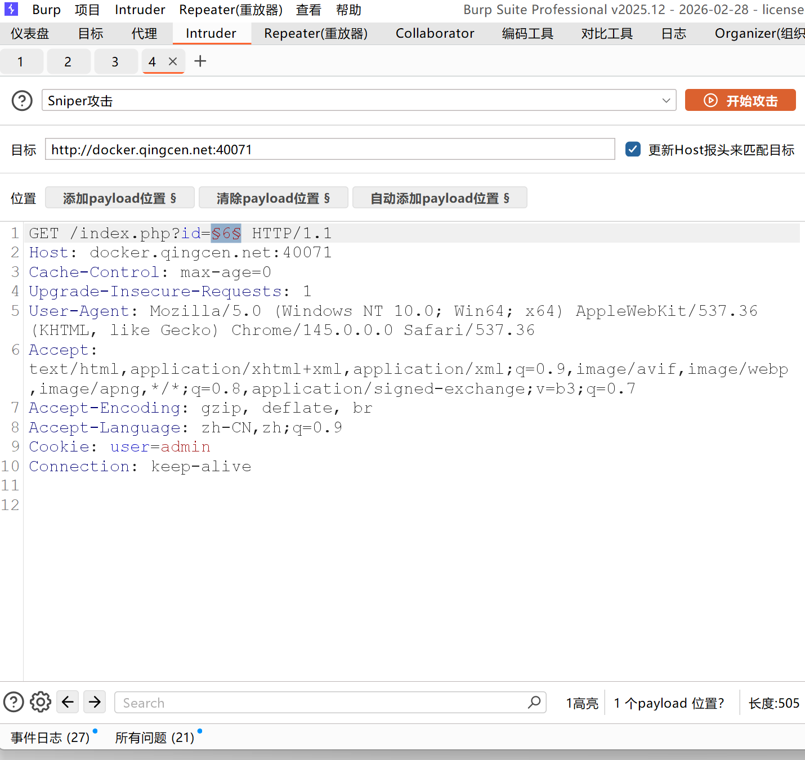This screenshot has height=760, width=805.
Task: Add a new Intruder tab with plus icon
Action: [200, 61]
